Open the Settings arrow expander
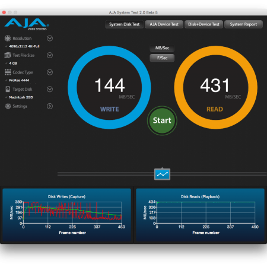267x267 pixels. 50,106
